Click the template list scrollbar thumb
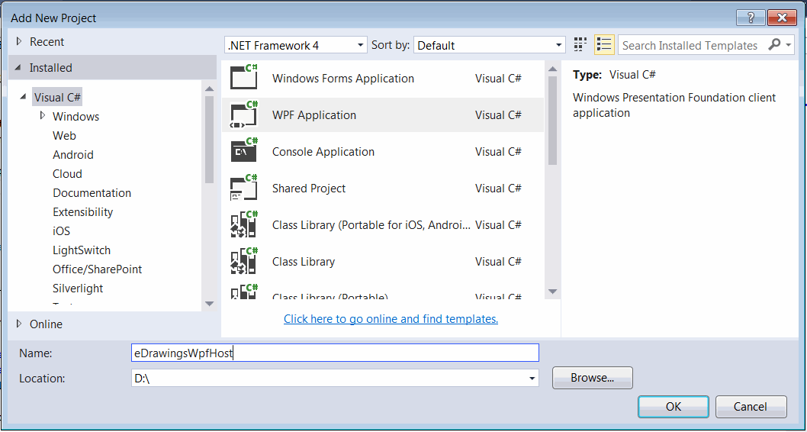 553,120
